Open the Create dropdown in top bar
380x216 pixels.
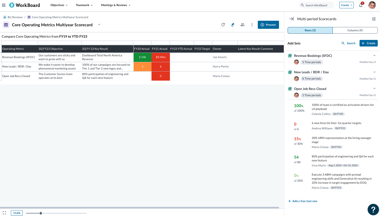[x=346, y=5]
